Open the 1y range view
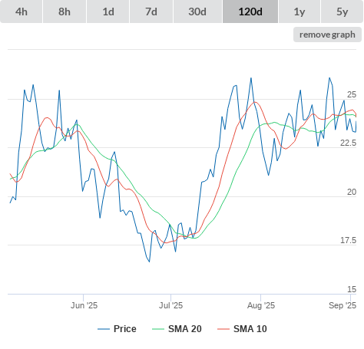The width and height of the screenshot is (364, 349). click(299, 12)
